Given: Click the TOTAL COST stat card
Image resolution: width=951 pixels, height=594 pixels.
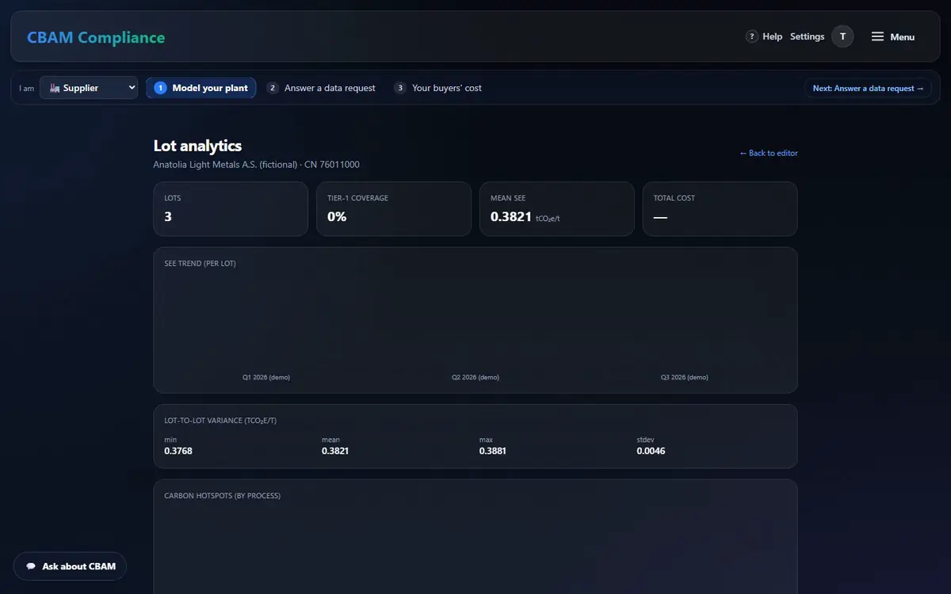Looking at the screenshot, I should tap(720, 209).
